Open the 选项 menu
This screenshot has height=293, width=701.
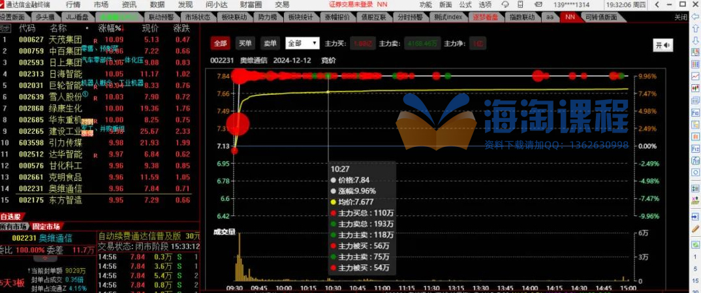point(485,5)
